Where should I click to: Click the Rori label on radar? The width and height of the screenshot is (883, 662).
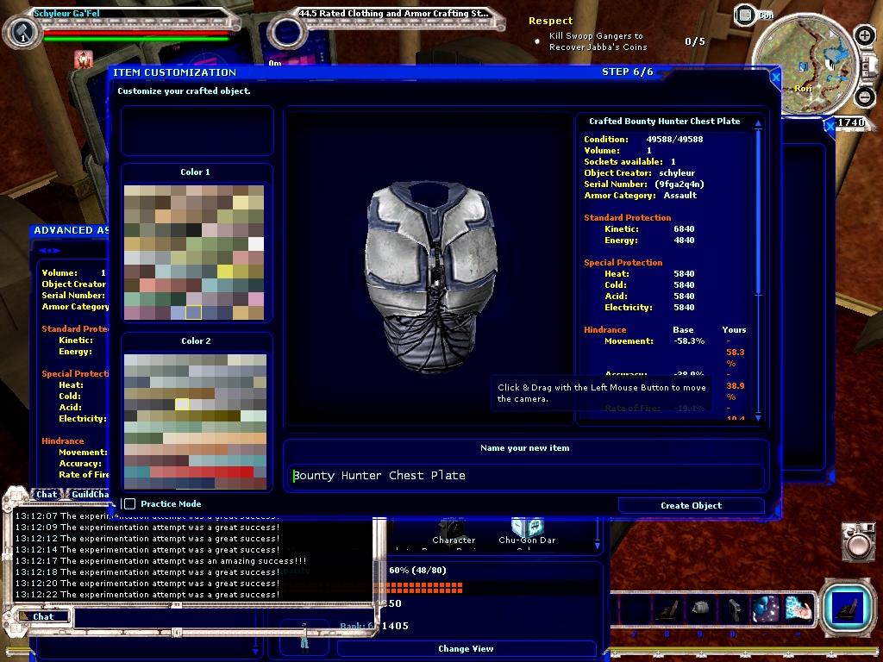tap(803, 89)
